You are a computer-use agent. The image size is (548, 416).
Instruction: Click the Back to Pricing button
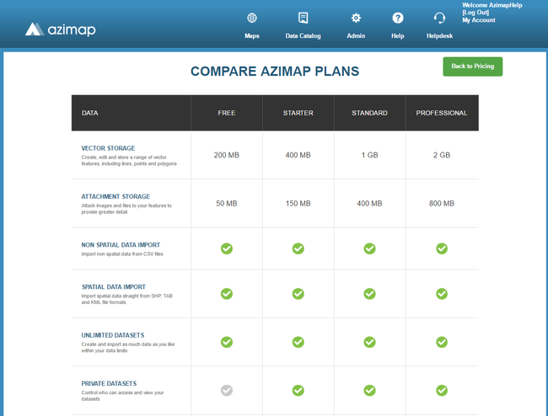click(472, 67)
